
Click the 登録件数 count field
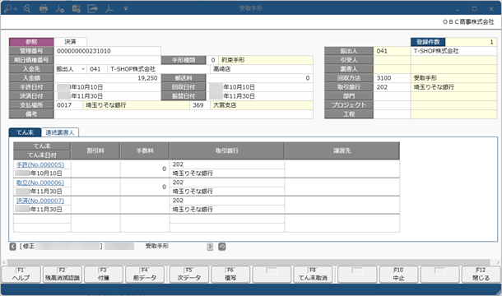(x=471, y=42)
